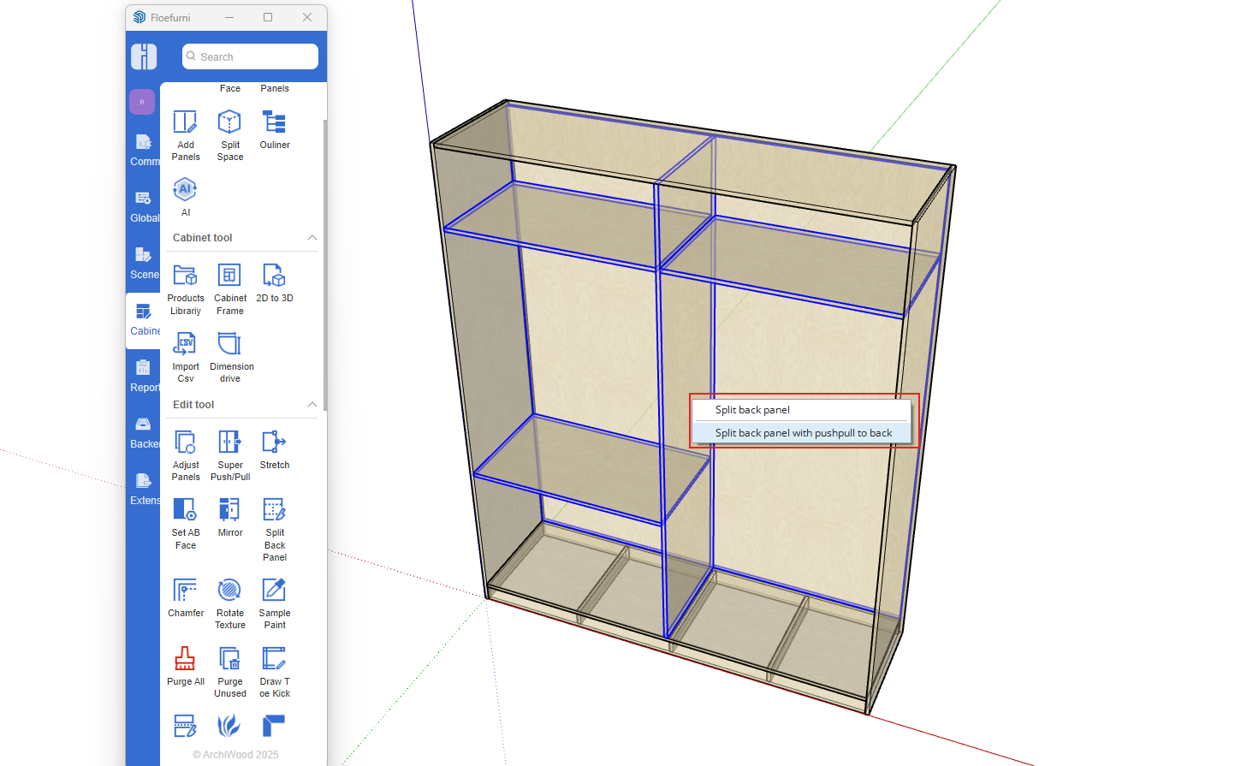This screenshot has width=1241, height=766.
Task: Activate the Super Push/Pull tool
Action: tap(229, 454)
